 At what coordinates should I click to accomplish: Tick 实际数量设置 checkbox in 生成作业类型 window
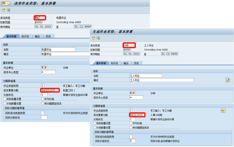(95, 123)
